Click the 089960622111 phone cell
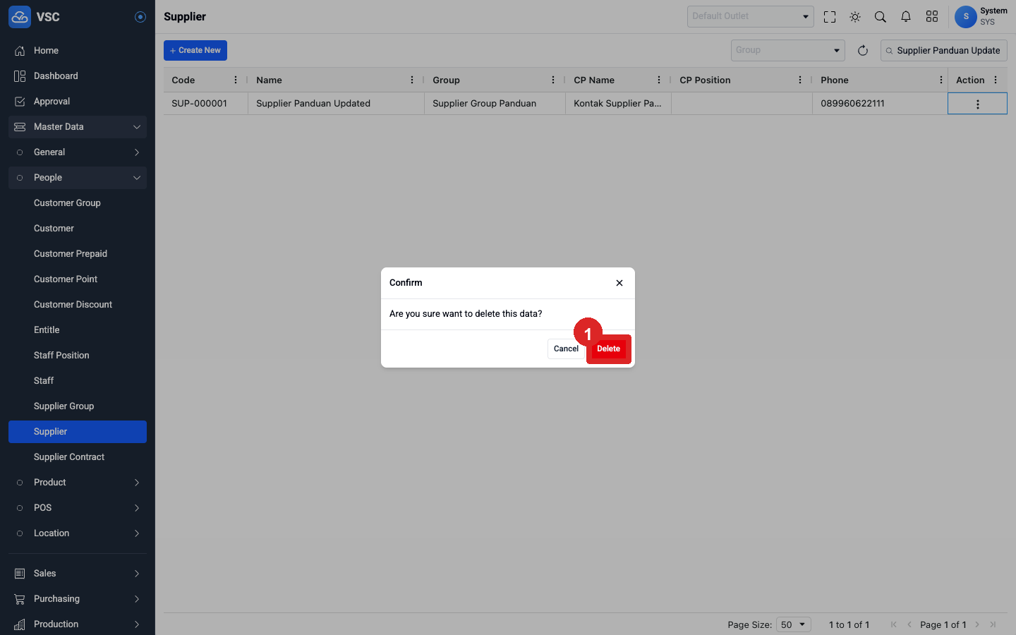The height and width of the screenshot is (635, 1016). pyautogui.click(x=880, y=103)
